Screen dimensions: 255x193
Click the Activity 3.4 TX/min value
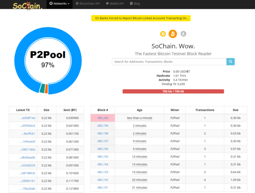click(180, 80)
